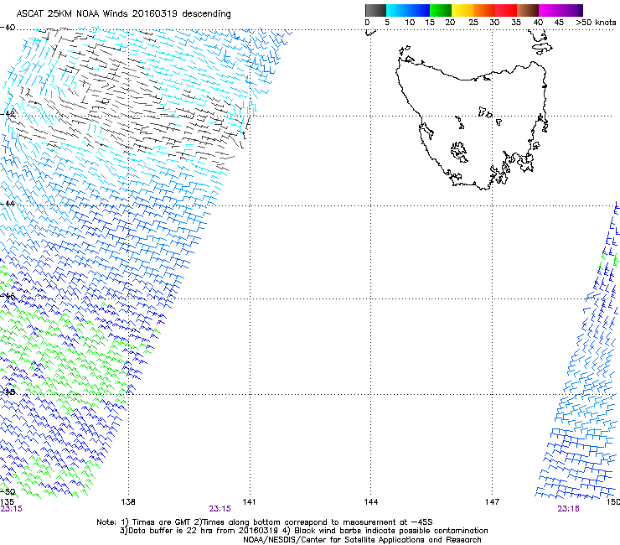Click the orange 25-30 knots color swatch
620x545 pixels.
coord(484,10)
